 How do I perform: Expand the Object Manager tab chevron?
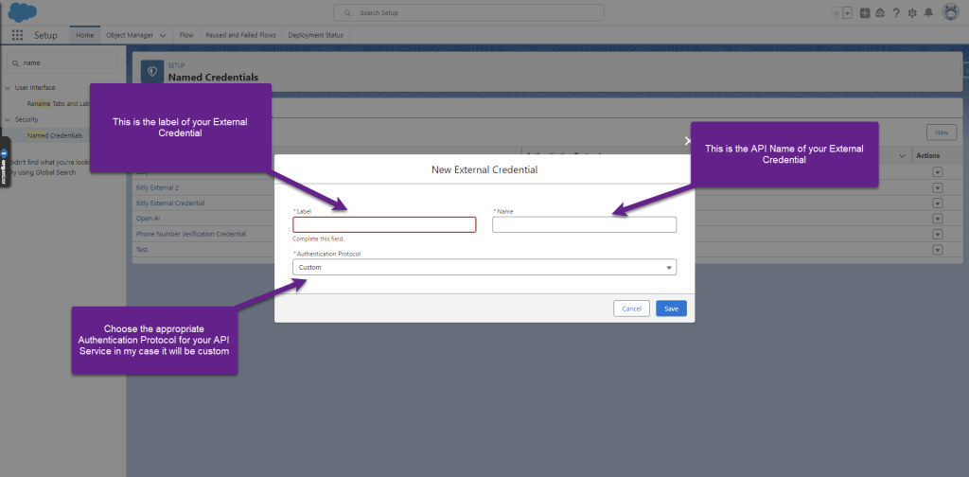coord(163,36)
